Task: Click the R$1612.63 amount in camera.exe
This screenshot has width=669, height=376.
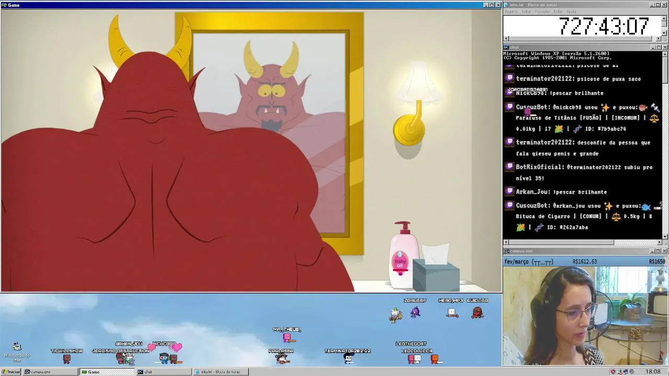Action: [x=585, y=262]
